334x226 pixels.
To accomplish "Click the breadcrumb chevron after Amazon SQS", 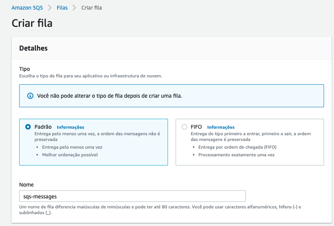I will pos(49,8).
